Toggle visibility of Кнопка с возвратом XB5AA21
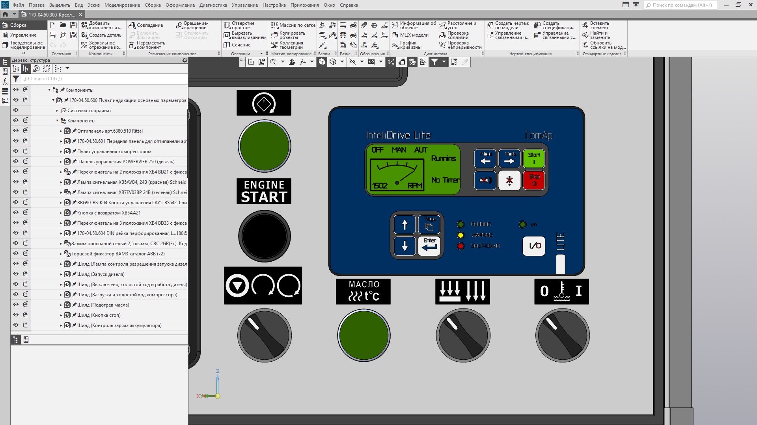Screen dimensions: 757x425 [16, 213]
